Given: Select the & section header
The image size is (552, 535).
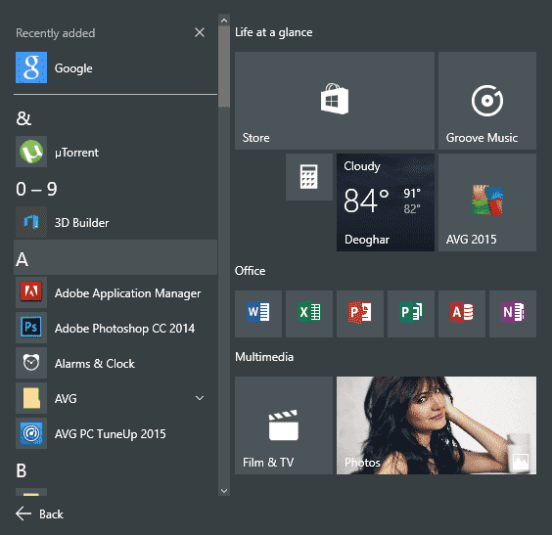Looking at the screenshot, I should pyautogui.click(x=23, y=118).
